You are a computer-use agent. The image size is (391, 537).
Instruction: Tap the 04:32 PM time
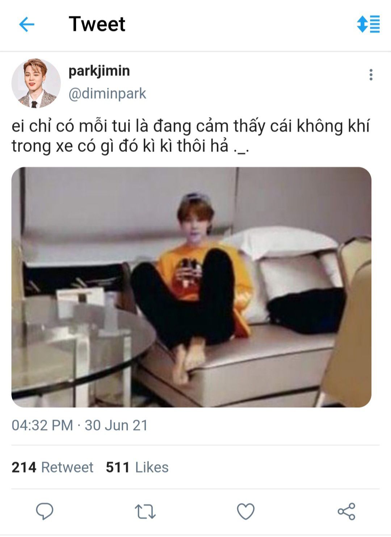[42, 425]
